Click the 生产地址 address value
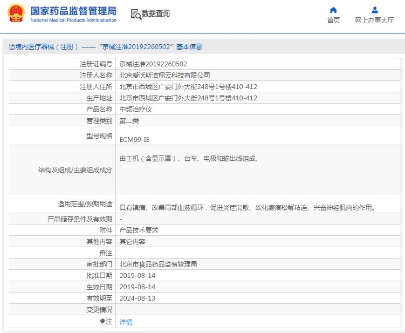 (x=188, y=98)
